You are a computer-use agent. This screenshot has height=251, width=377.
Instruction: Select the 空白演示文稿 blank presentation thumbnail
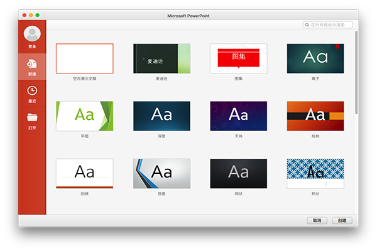coord(85,58)
